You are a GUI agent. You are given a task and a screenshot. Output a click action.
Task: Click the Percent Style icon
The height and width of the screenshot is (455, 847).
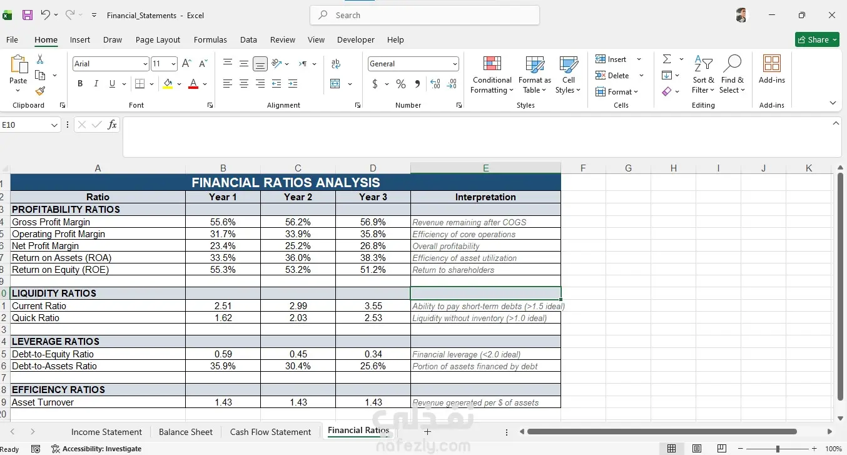coord(401,84)
